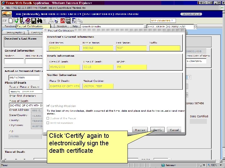Check the Medical Examiner checkbox

point(48,123)
